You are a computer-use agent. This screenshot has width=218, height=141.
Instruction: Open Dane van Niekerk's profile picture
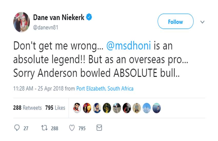click(22, 22)
